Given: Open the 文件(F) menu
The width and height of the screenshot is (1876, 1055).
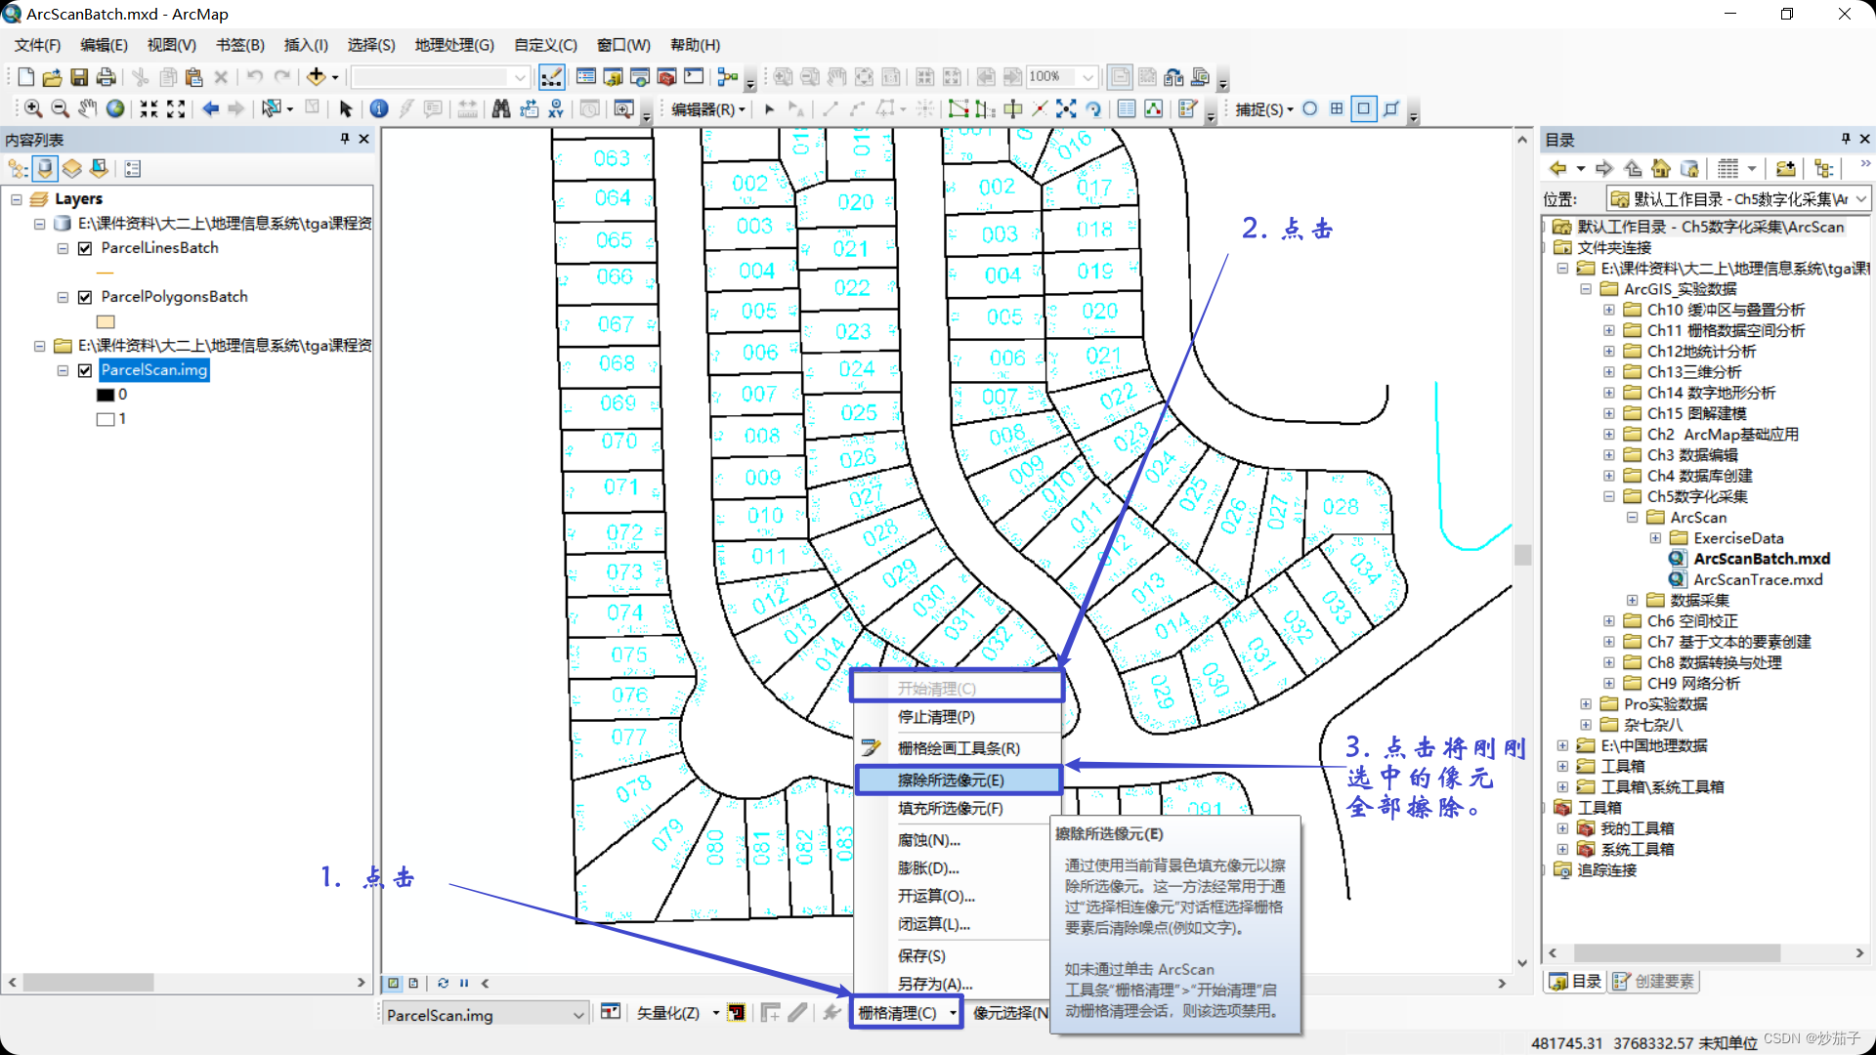Looking at the screenshot, I should tap(37, 45).
